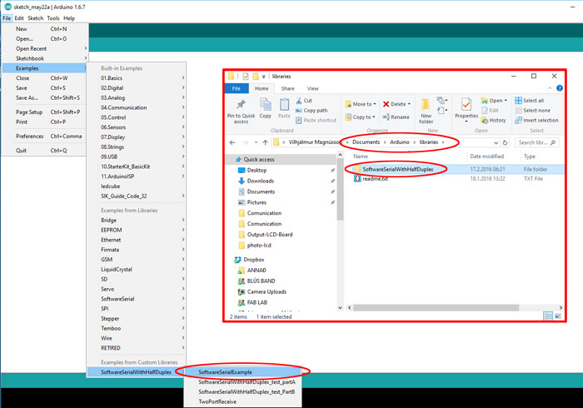Select SoftwareSerialWithHalfDuplex_test_partA example
583x408 pixels.
click(x=243, y=382)
